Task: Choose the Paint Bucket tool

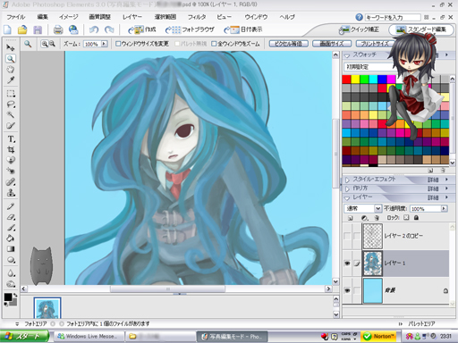Action: click(x=11, y=238)
